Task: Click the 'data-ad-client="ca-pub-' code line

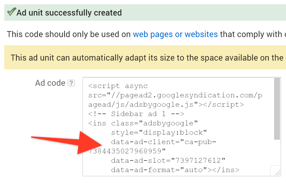Action: pos(164,142)
